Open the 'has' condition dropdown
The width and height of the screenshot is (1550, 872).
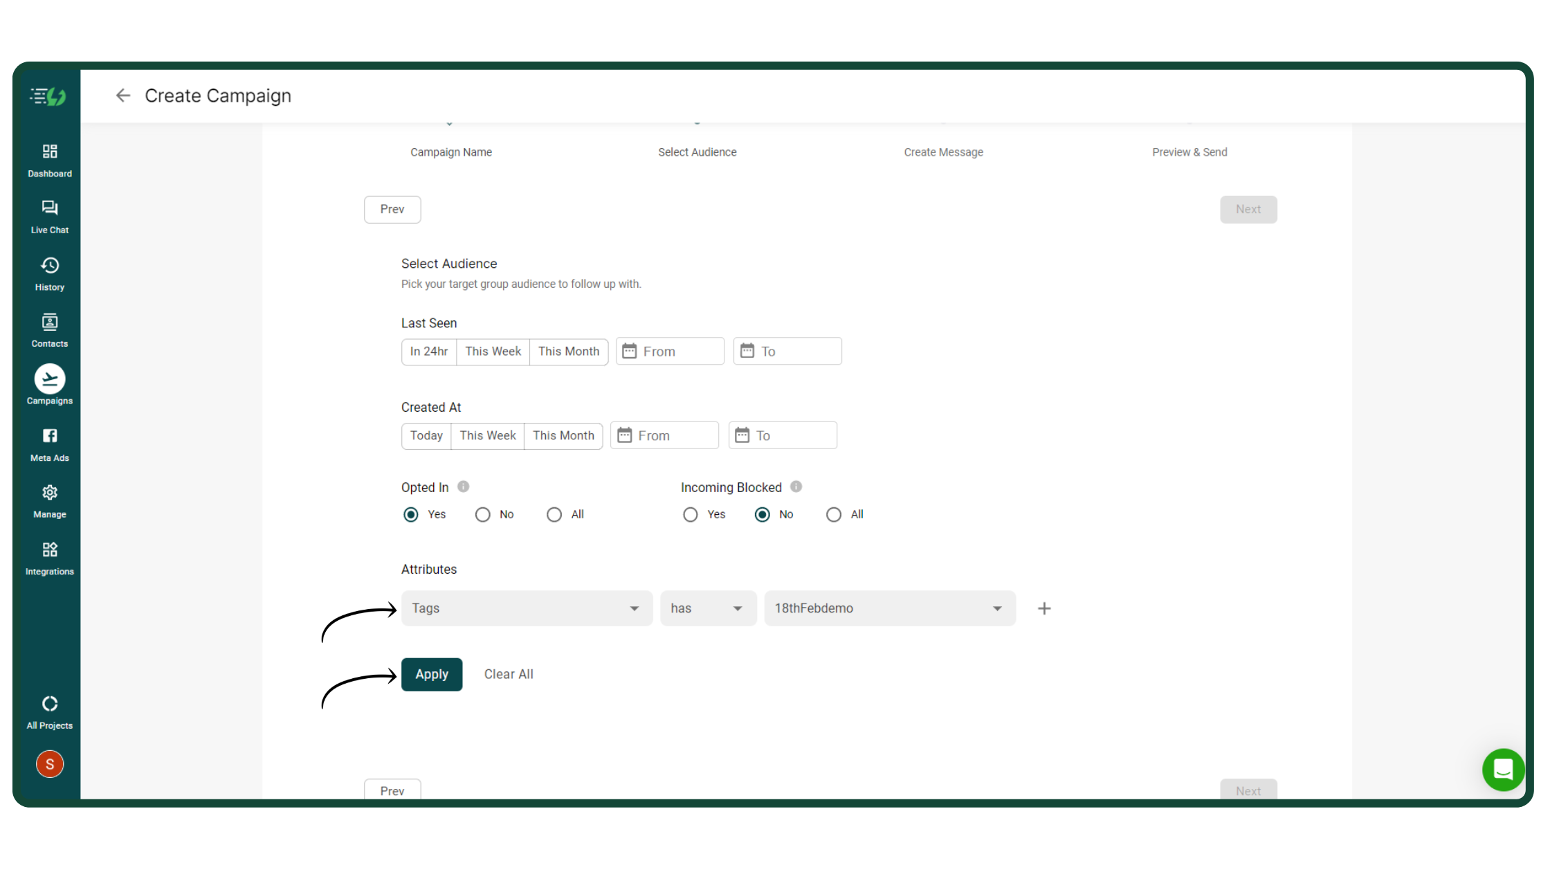coord(708,608)
